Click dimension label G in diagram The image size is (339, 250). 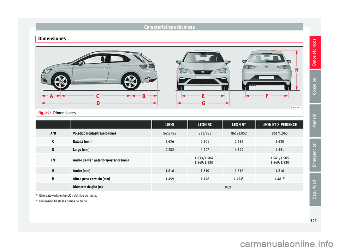[x=203, y=103]
